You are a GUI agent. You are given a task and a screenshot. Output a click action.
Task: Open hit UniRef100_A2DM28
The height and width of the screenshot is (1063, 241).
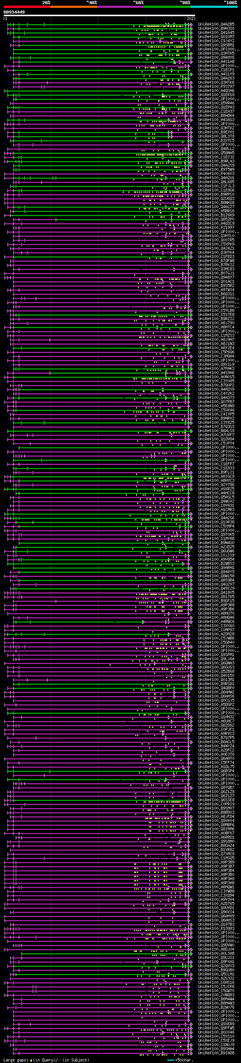(216, 634)
